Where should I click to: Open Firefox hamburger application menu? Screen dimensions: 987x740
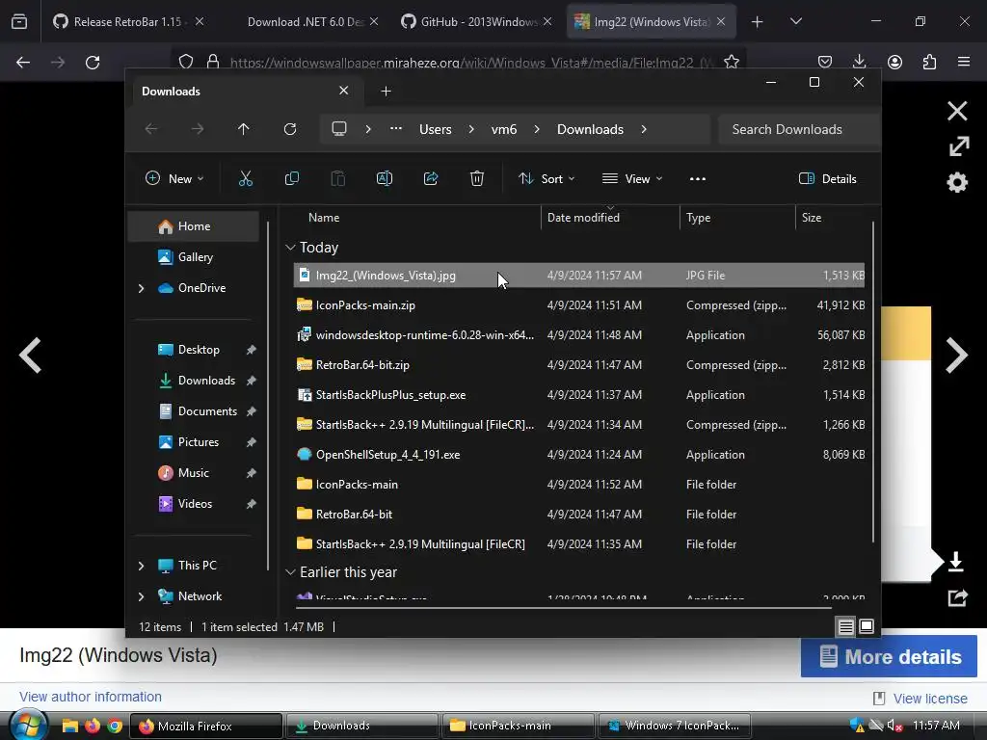[964, 62]
